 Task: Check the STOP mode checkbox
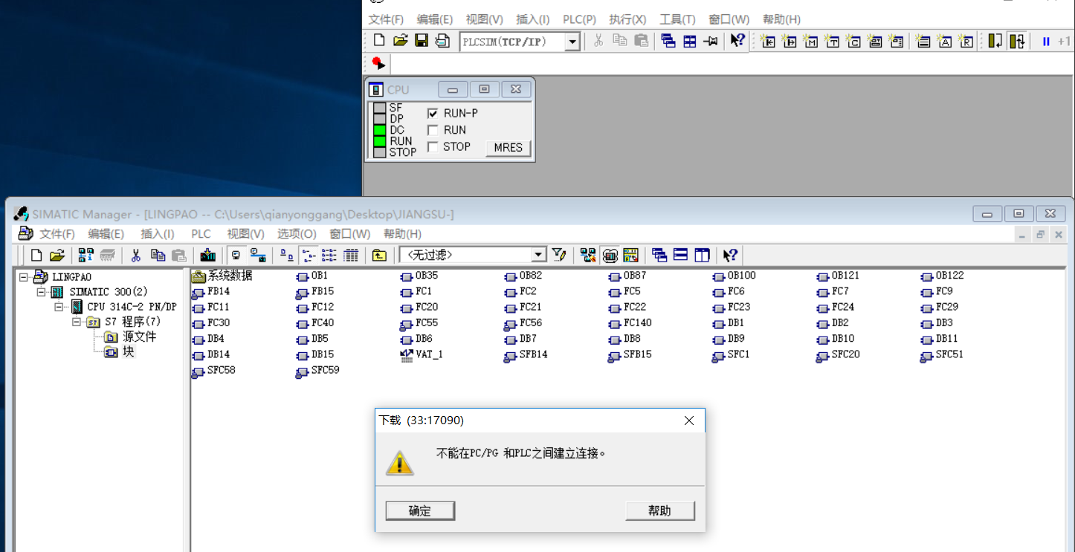point(433,147)
